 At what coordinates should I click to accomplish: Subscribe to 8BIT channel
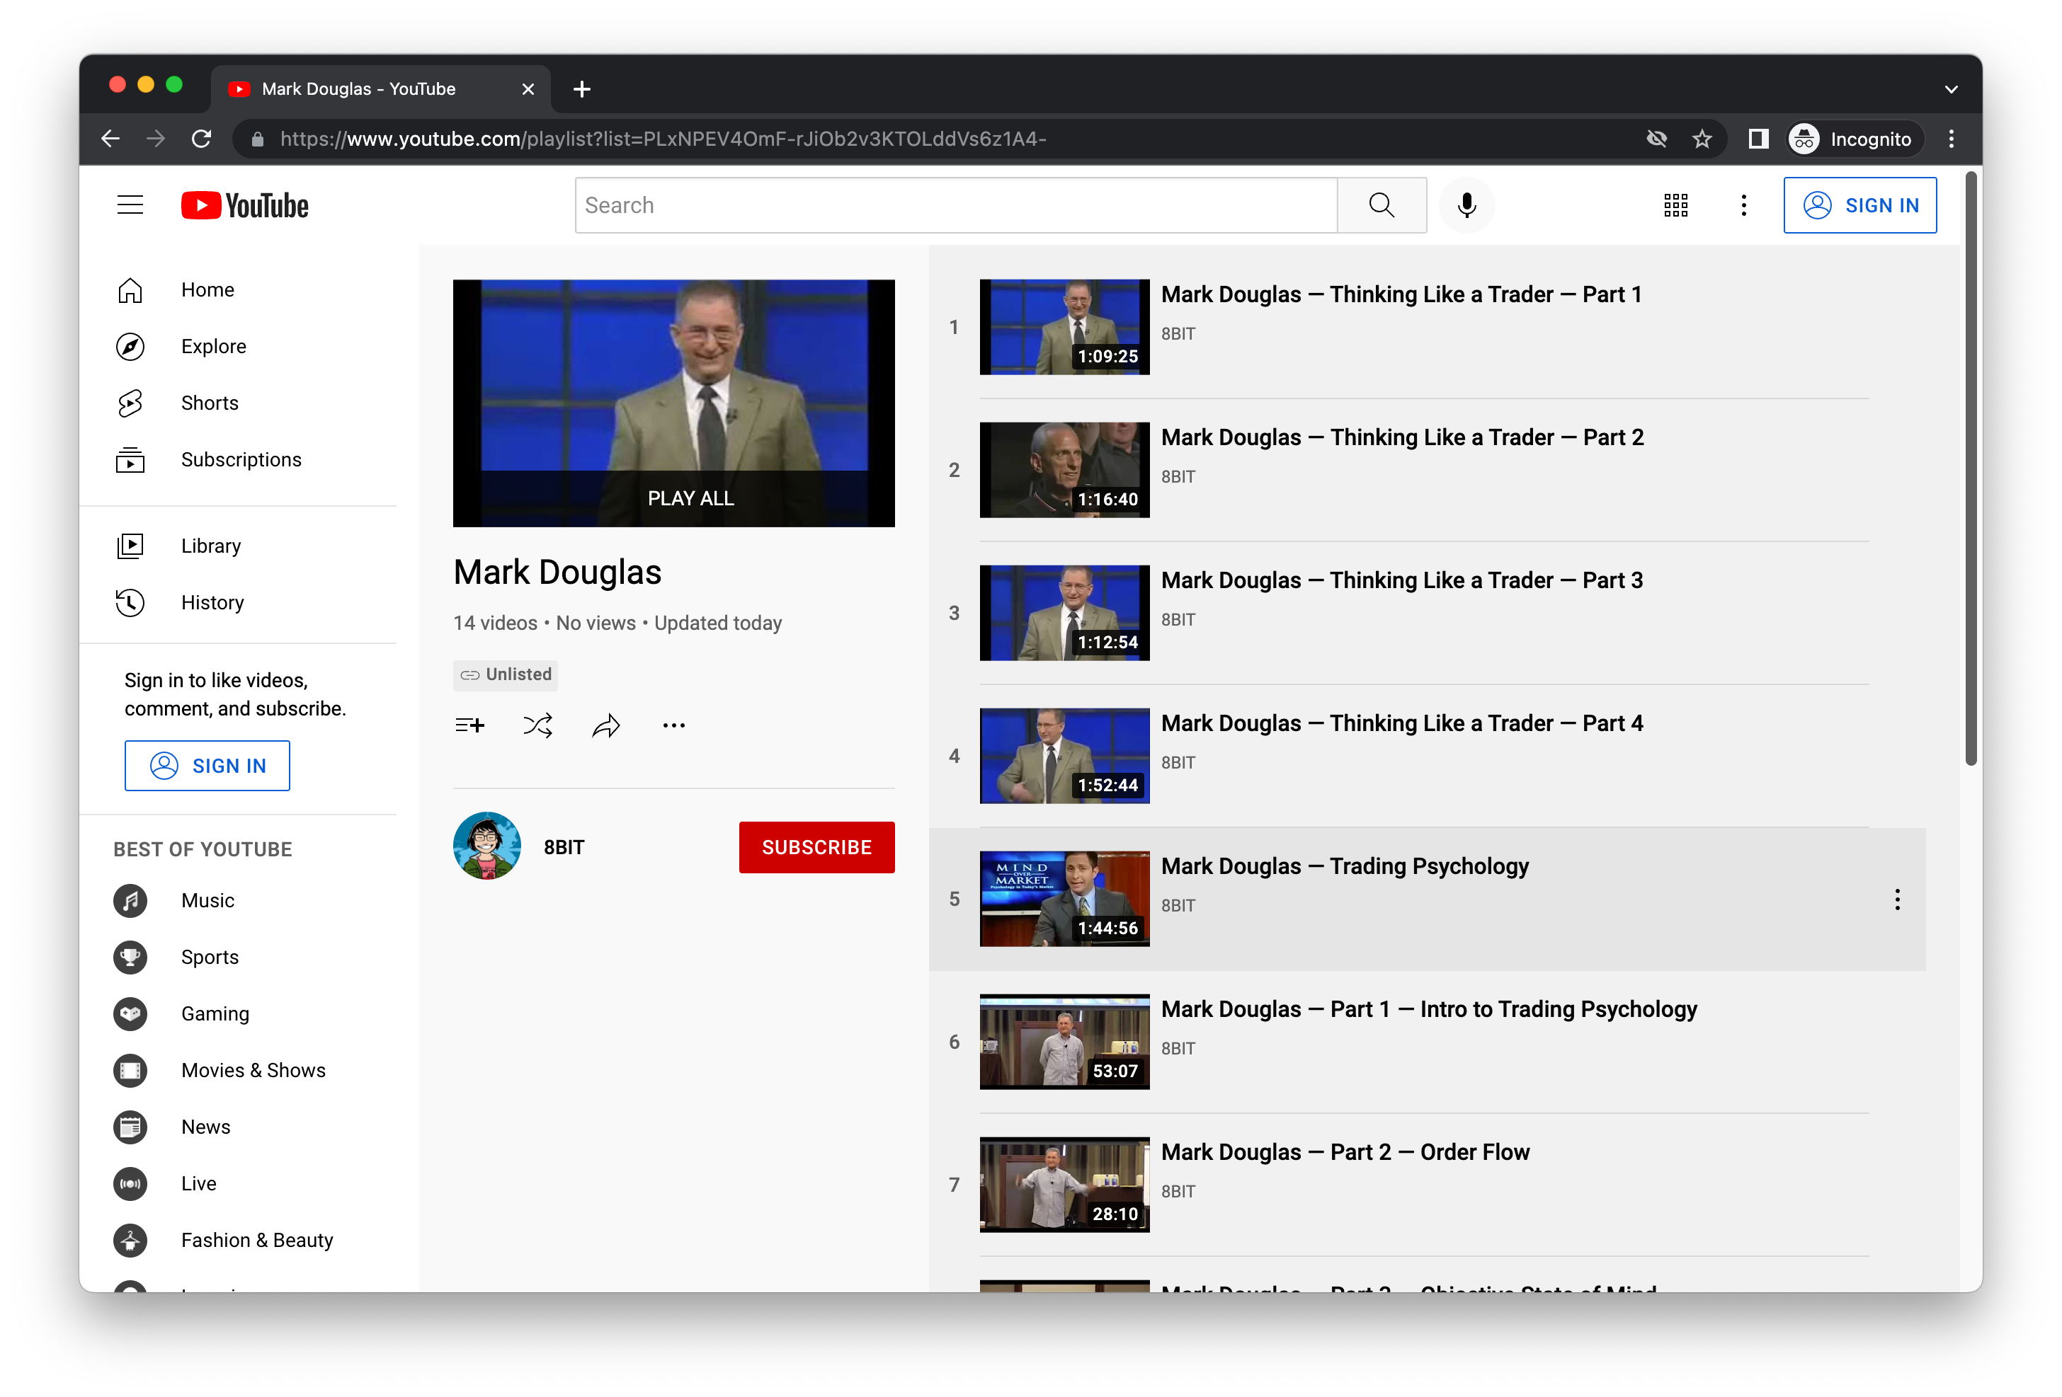816,847
